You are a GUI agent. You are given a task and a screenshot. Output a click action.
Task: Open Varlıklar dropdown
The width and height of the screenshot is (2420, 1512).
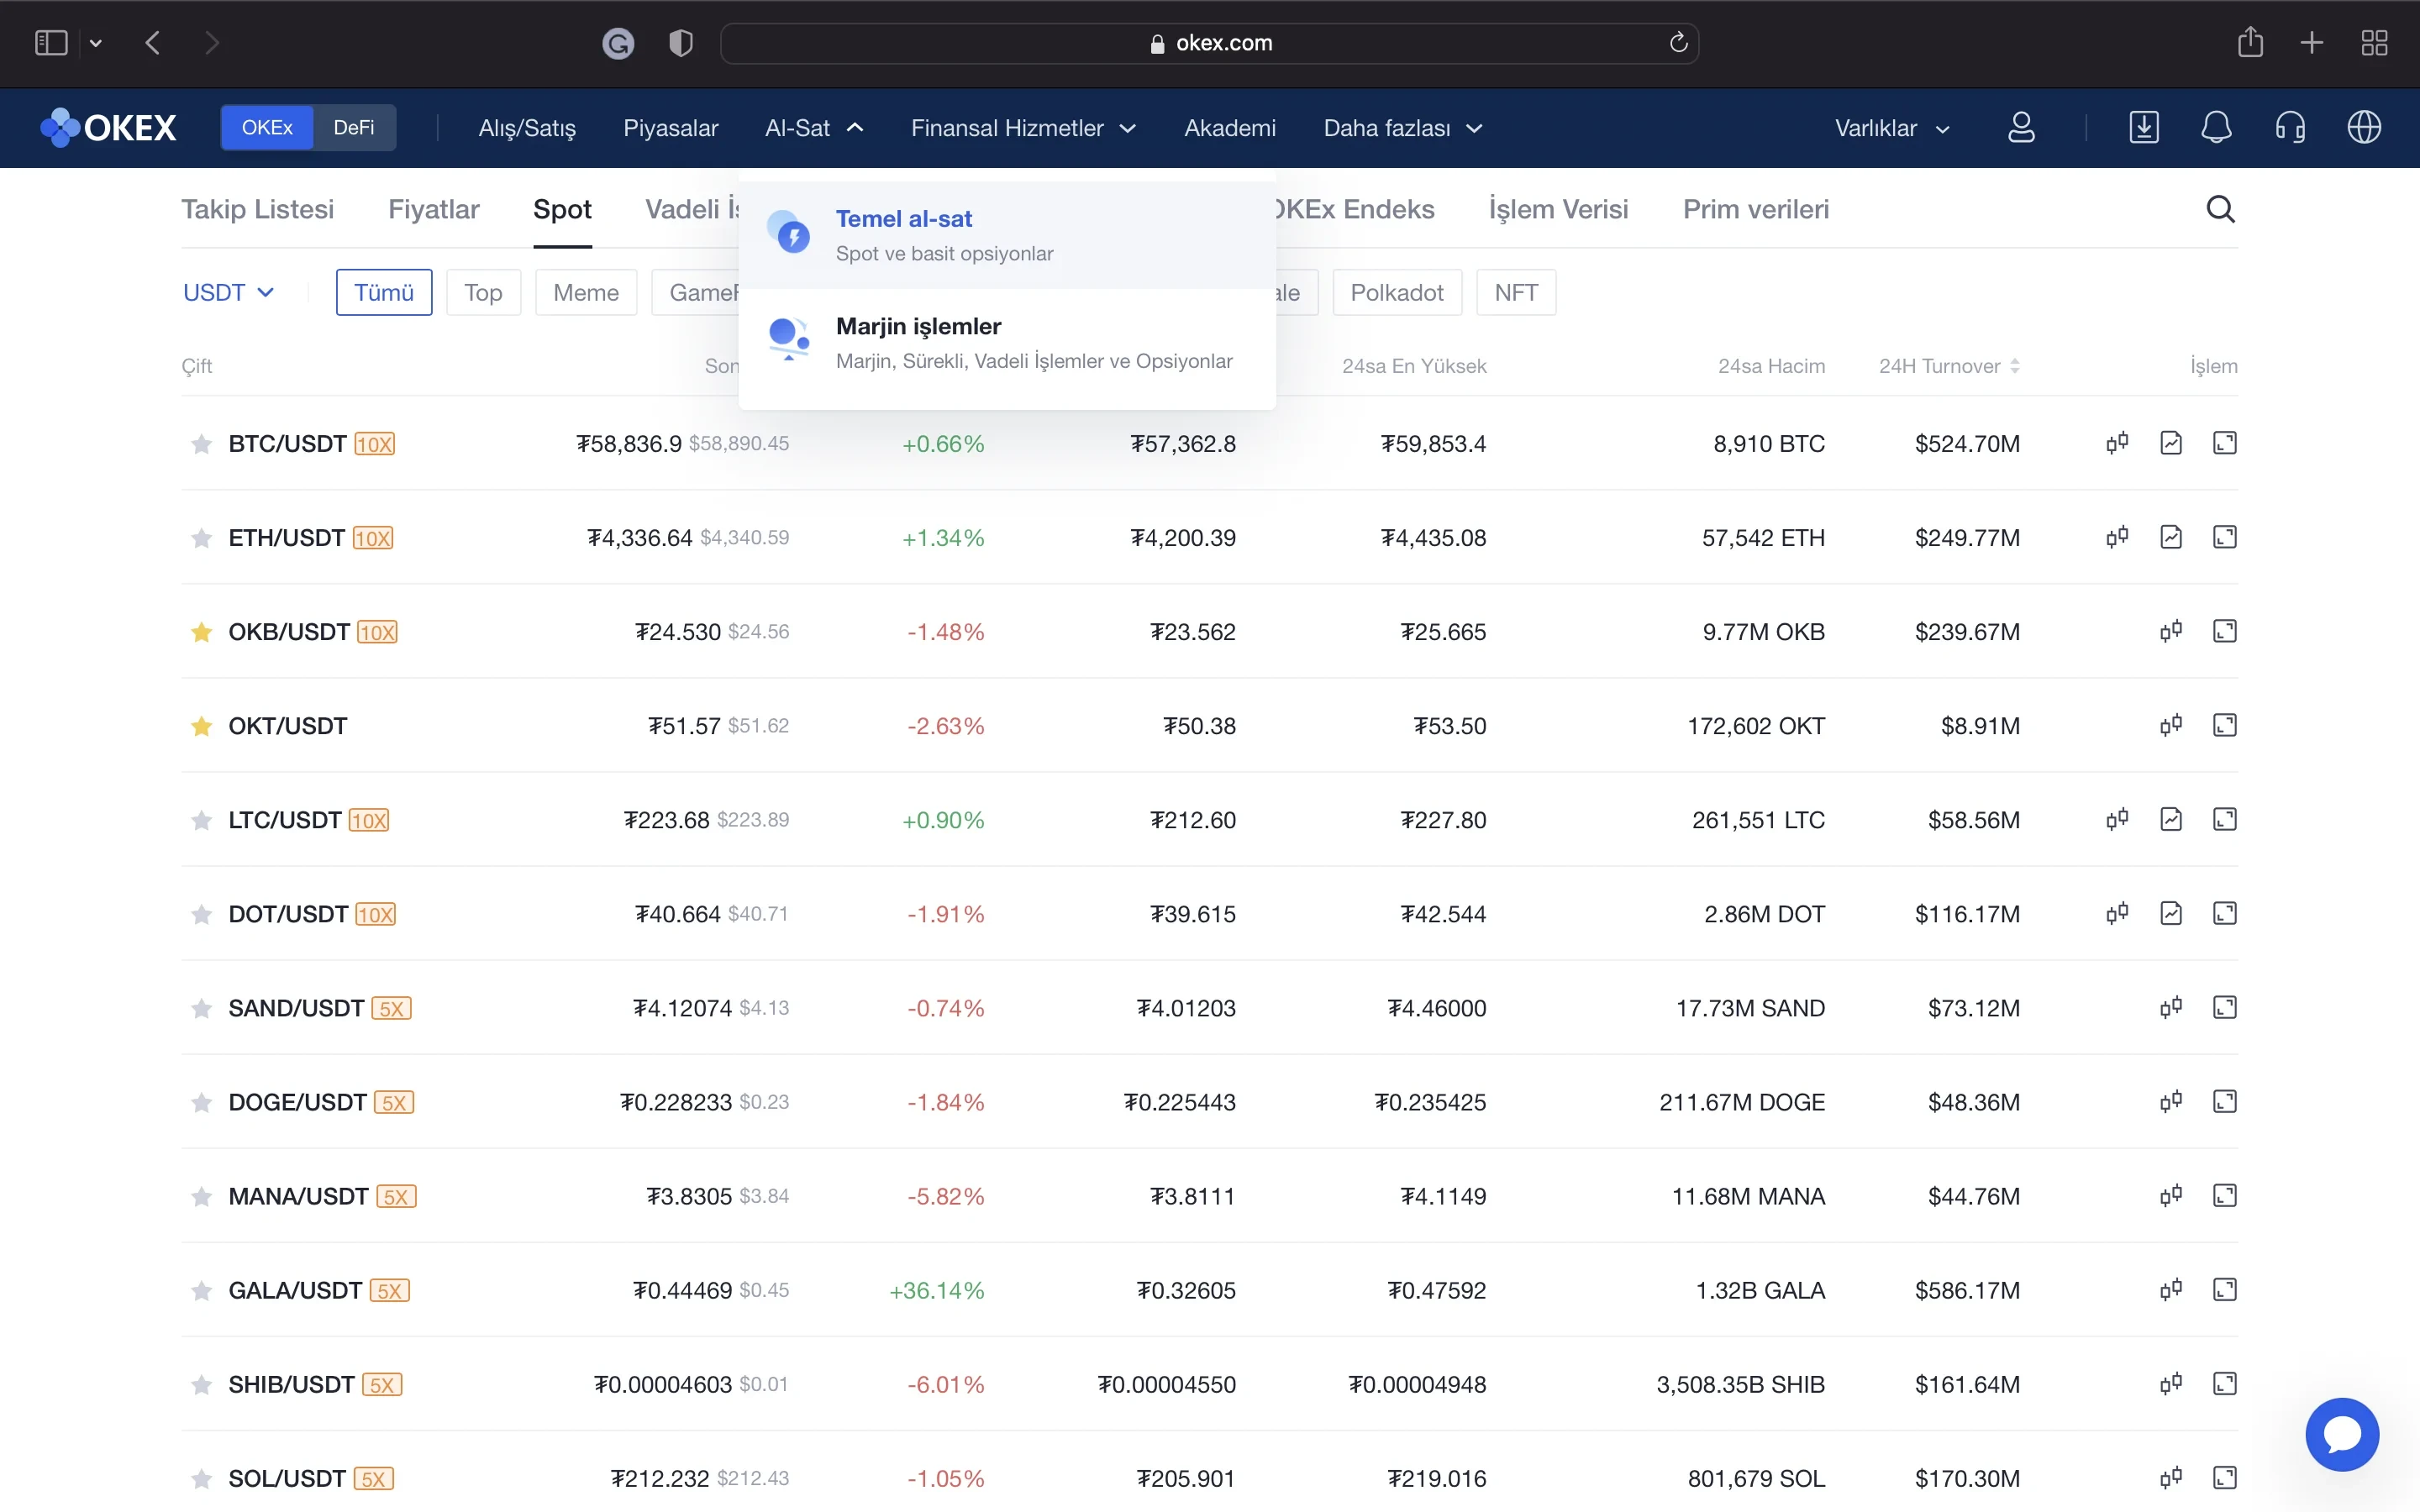pos(1892,128)
